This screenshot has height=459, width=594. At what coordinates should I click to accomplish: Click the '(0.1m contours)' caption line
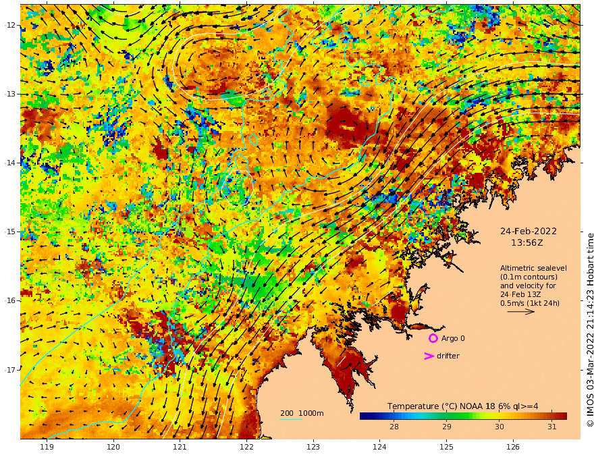pos(529,277)
